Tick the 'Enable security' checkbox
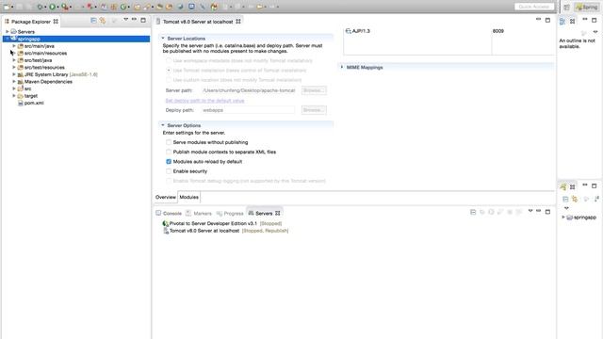 coord(169,171)
